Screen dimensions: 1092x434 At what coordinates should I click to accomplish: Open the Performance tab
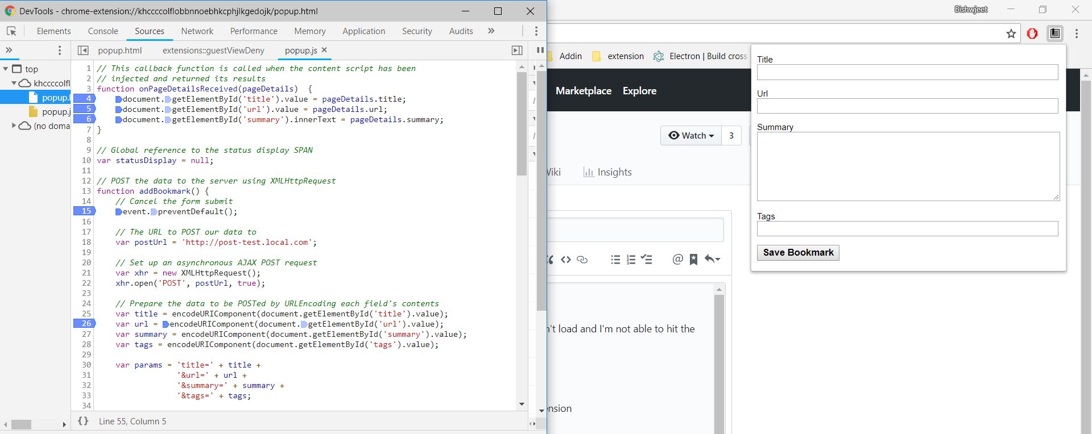coord(254,31)
